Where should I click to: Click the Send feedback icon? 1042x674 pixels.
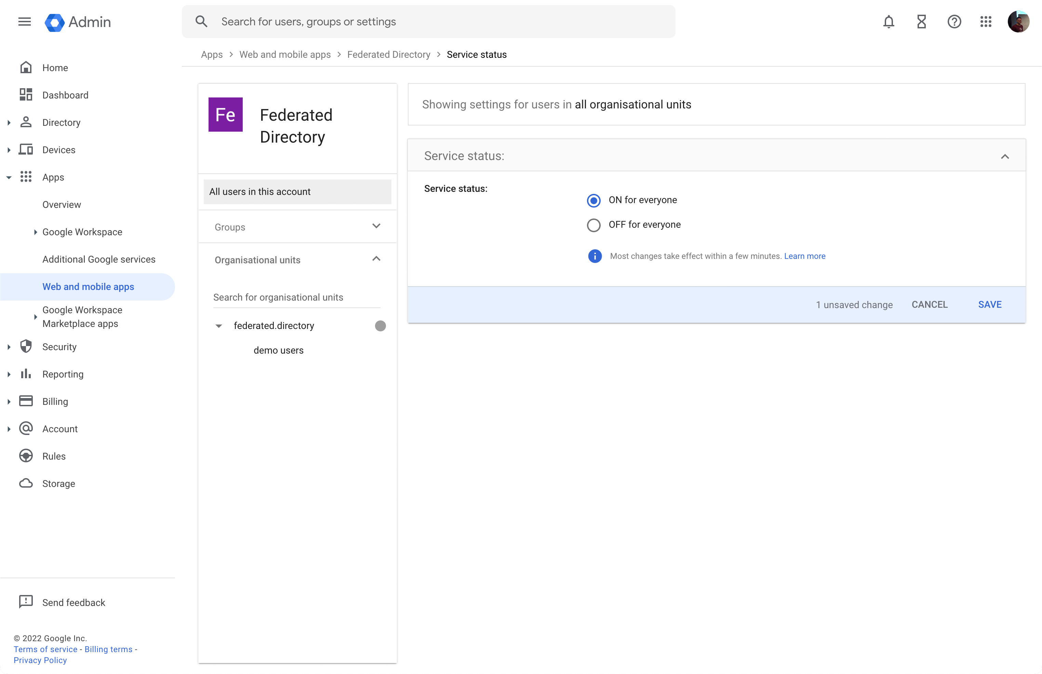[26, 602]
